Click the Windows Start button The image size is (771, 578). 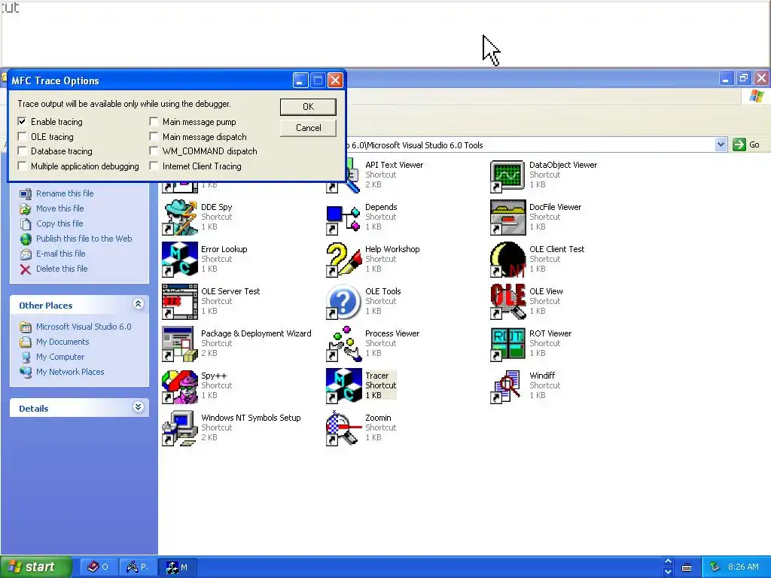36,567
